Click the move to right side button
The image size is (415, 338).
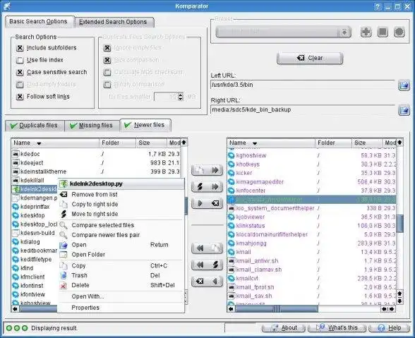207,186
